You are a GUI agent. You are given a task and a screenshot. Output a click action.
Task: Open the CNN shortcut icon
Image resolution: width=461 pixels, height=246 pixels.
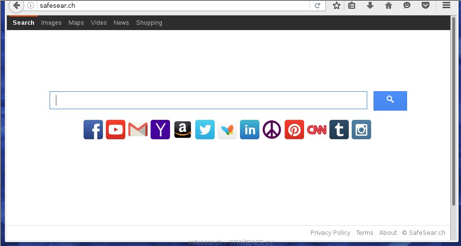(x=317, y=130)
